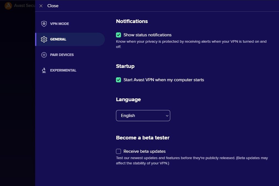Click the 'Know when your privacy is protected' description
The height and width of the screenshot is (186, 279).
pyautogui.click(x=191, y=44)
